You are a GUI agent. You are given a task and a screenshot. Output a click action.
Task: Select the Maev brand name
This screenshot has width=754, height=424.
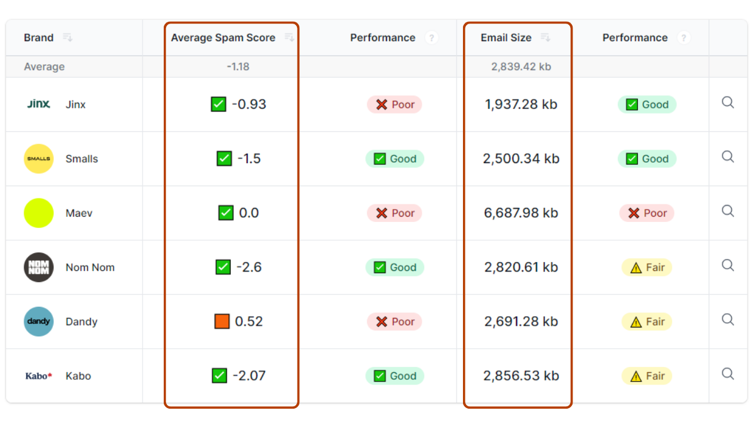(79, 213)
